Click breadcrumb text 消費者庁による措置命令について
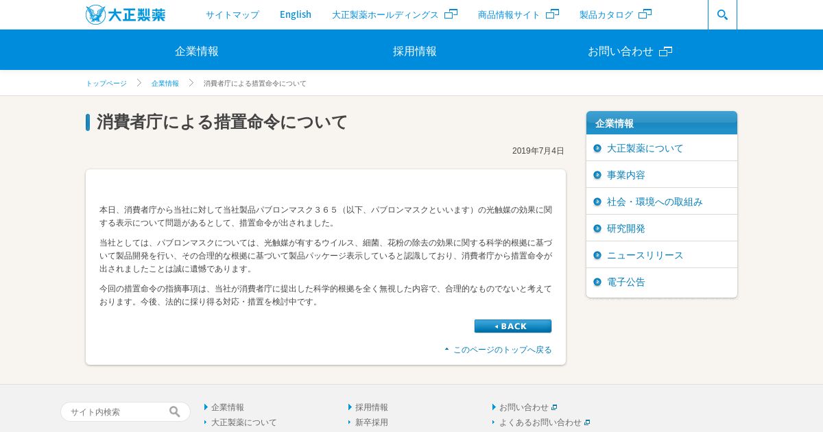The width and height of the screenshot is (823, 432). [x=255, y=83]
